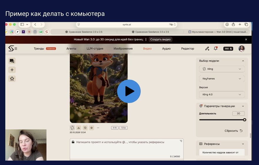Collapse the Референсы section
The width and height of the screenshot is (259, 165).
[x=243, y=144]
